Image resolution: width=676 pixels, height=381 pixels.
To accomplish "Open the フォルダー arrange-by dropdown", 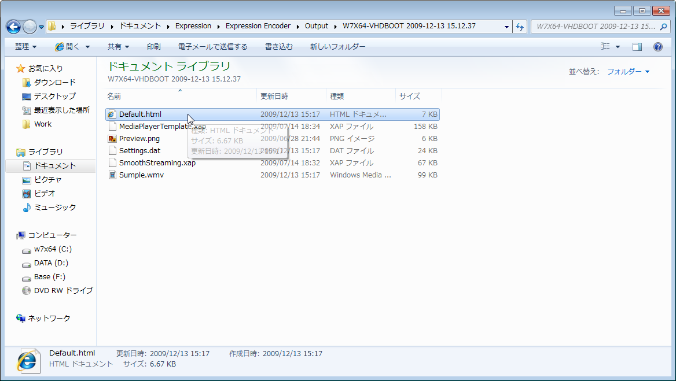I will (628, 72).
